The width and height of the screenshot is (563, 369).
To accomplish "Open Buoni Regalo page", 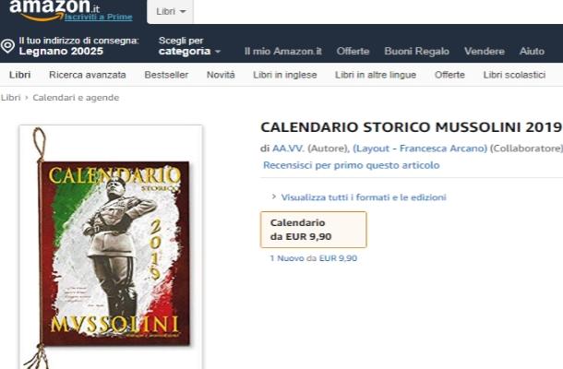I will click(416, 52).
